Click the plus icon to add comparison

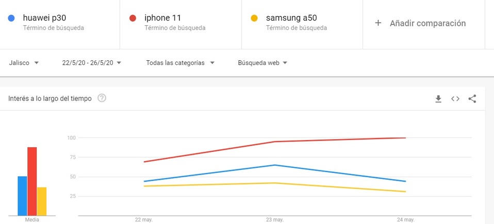[x=378, y=23]
